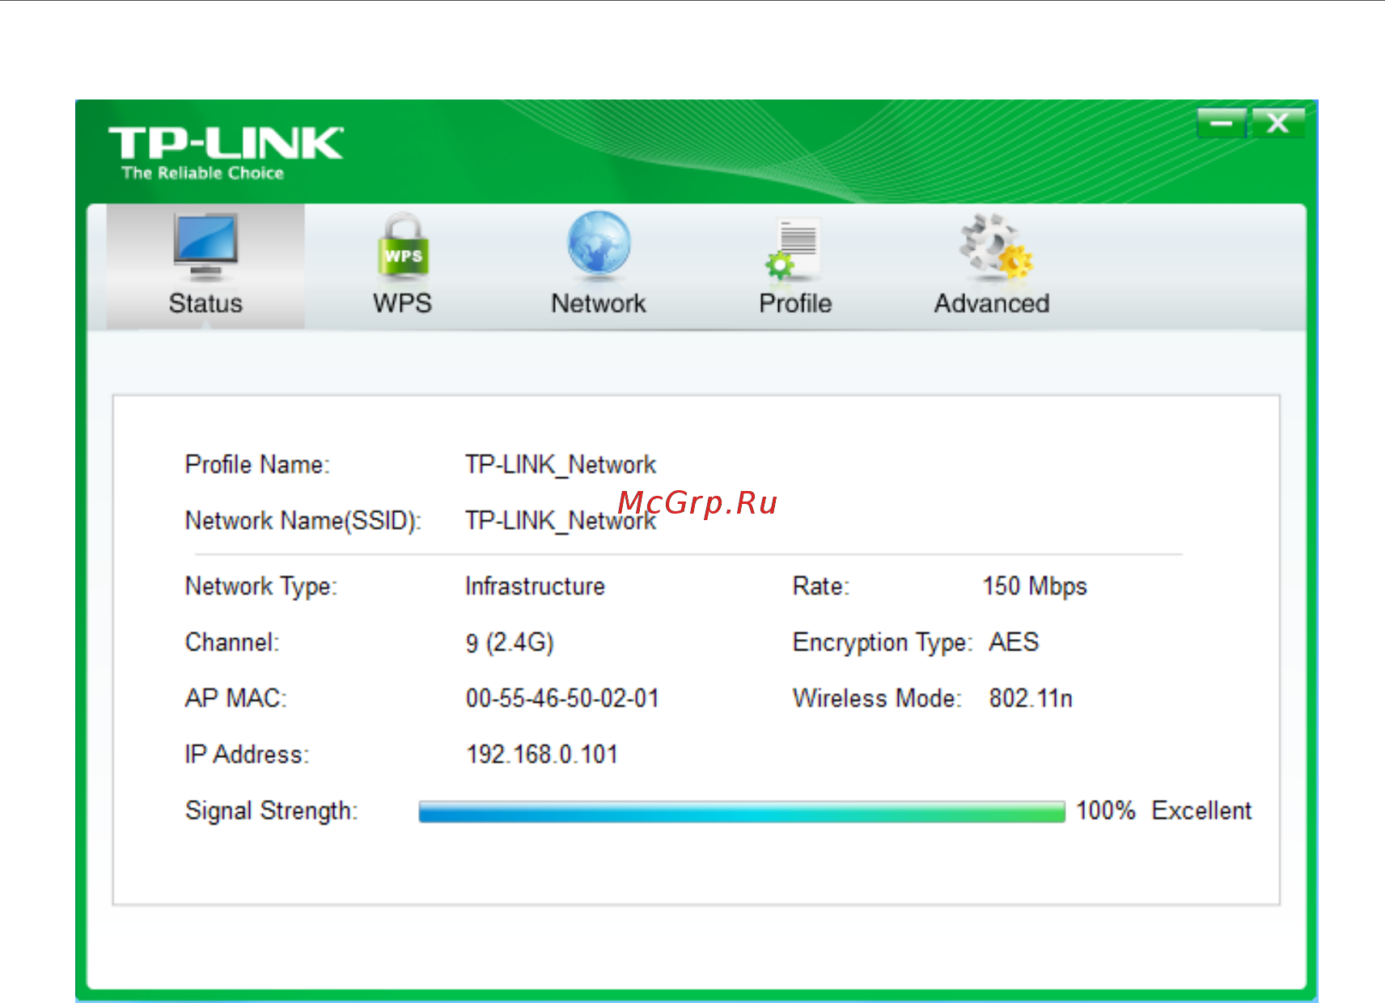Click the AP MAC value 00-55-46-50-02-01

tap(562, 699)
